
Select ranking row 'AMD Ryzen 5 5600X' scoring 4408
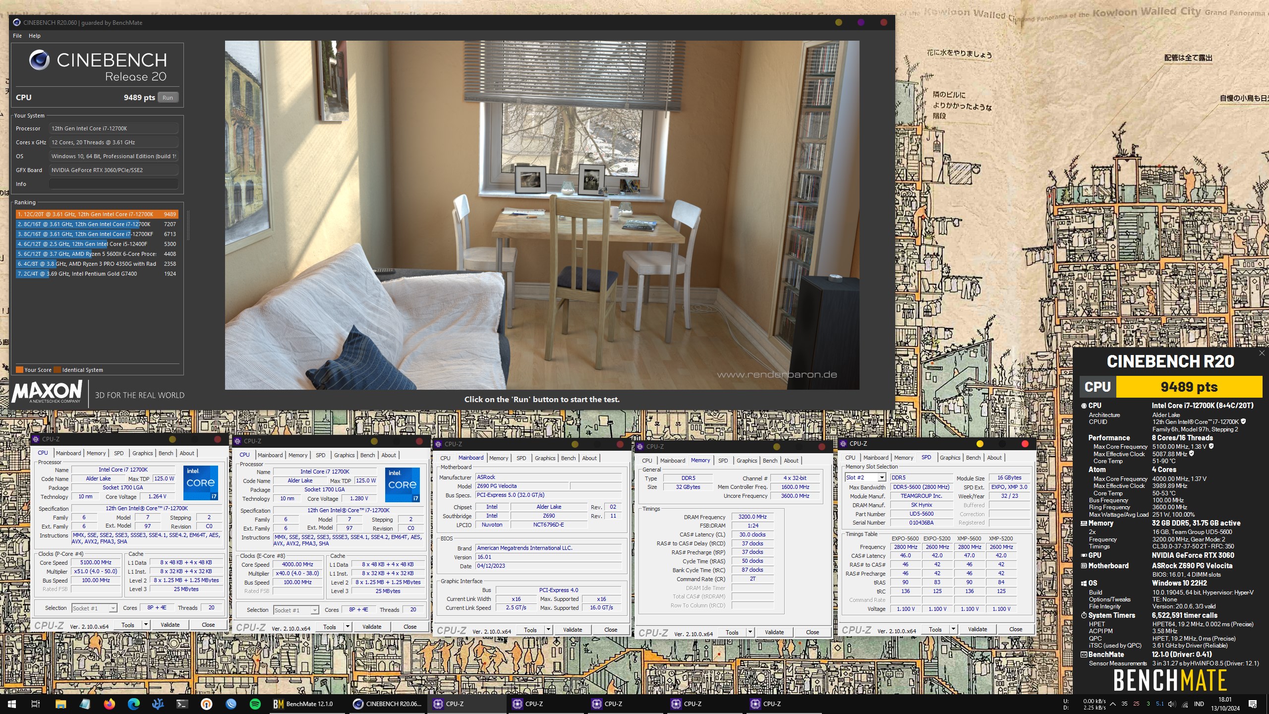coord(97,254)
